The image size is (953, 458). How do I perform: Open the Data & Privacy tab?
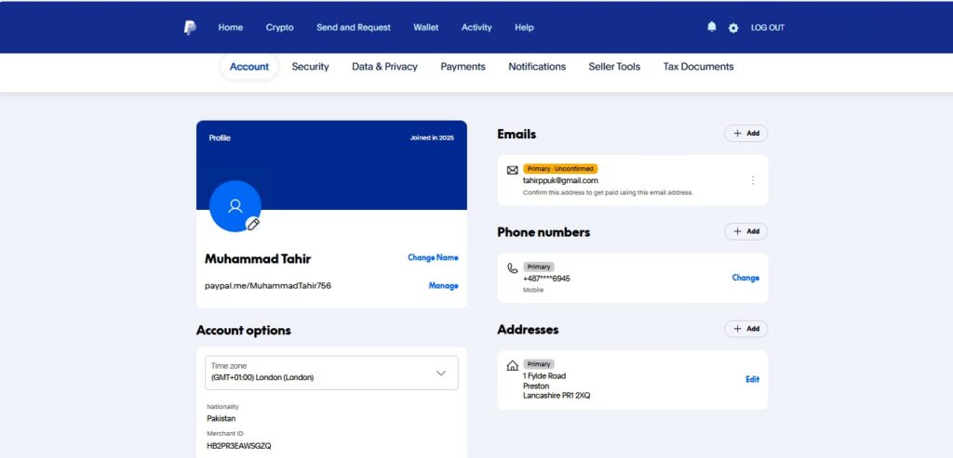coord(384,67)
